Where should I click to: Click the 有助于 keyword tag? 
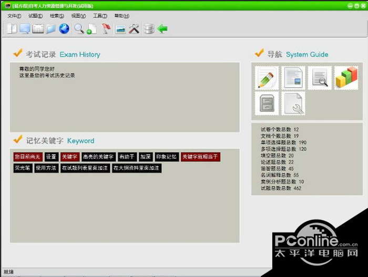(127, 157)
